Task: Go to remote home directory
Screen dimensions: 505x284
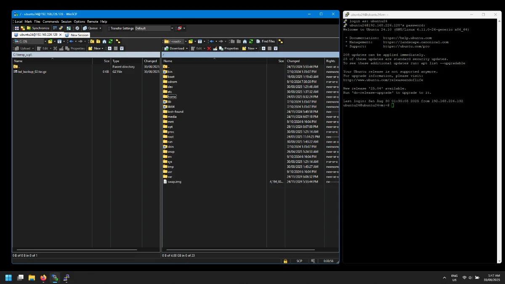Action: pyautogui.click(x=245, y=41)
